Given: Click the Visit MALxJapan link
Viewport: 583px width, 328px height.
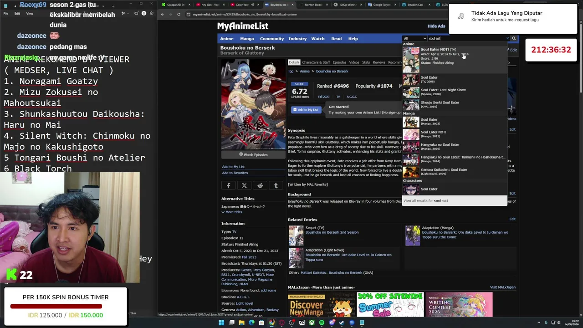Looking at the screenshot, I should (502, 287).
